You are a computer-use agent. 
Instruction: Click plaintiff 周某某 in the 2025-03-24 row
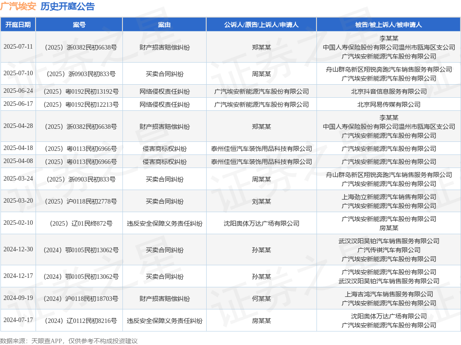(x=262, y=179)
